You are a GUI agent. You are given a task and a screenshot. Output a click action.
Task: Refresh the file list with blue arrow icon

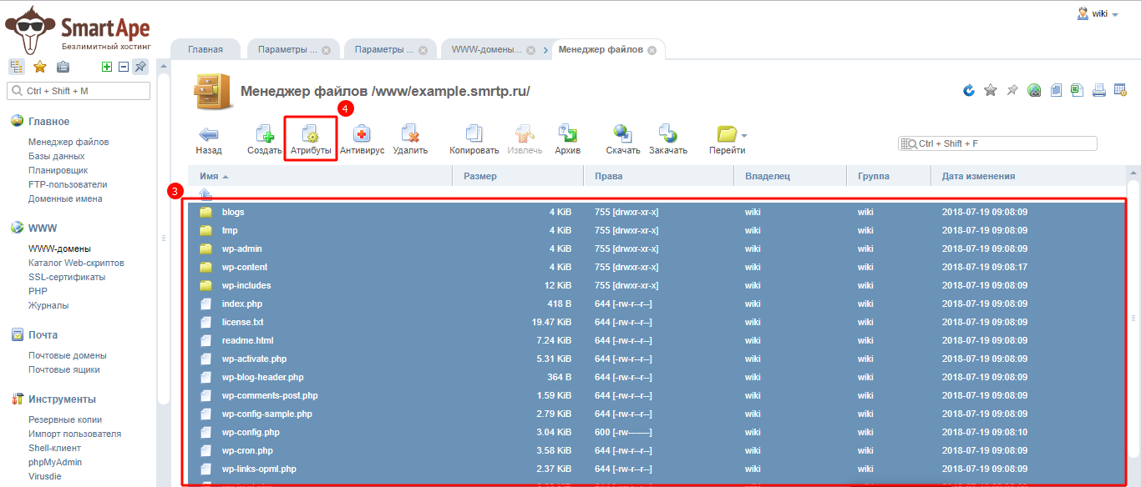(x=969, y=90)
